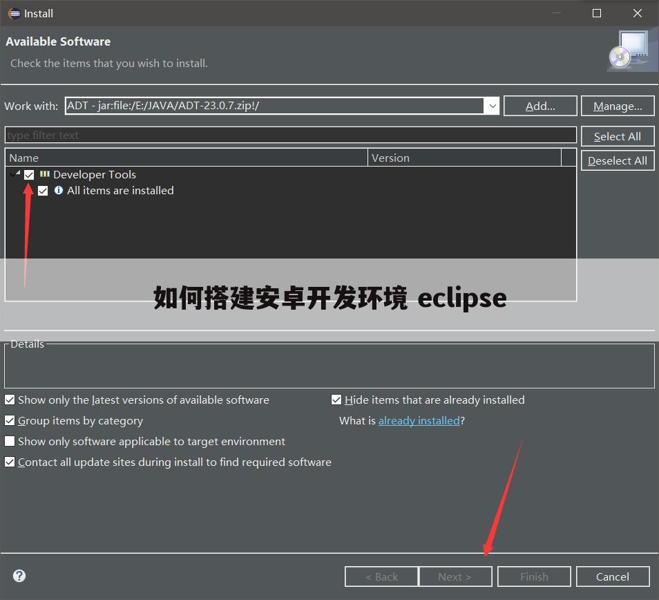
Task: Toggle the Developer Tools checkbox
Action: [x=29, y=174]
